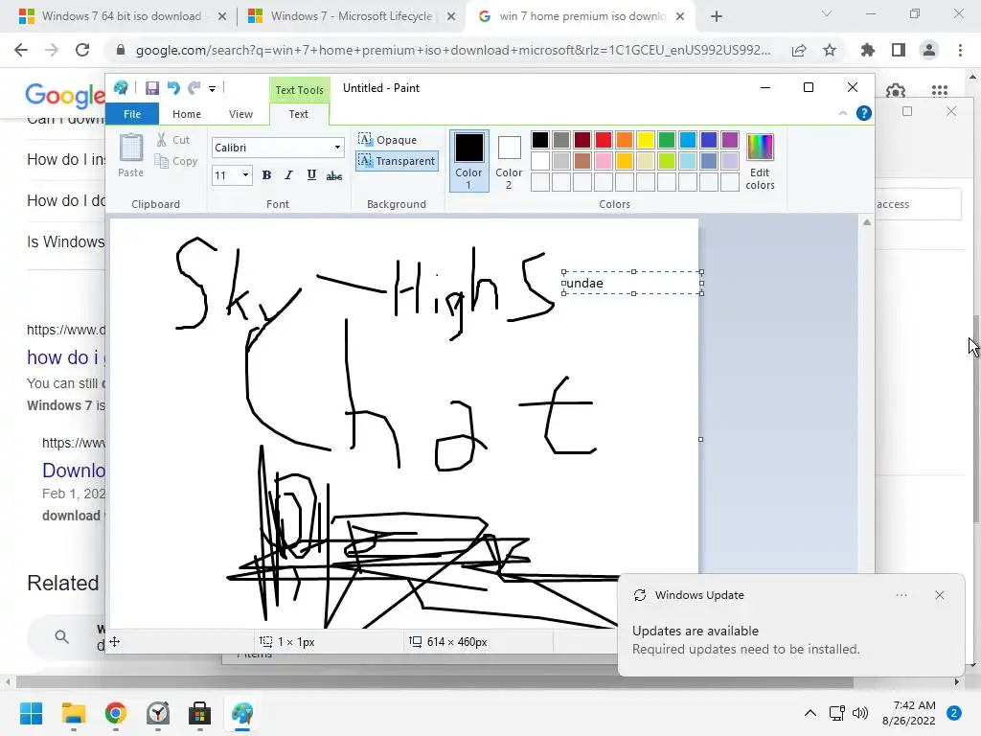This screenshot has width=981, height=736.
Task: Select Opaque text background
Action: 388,140
